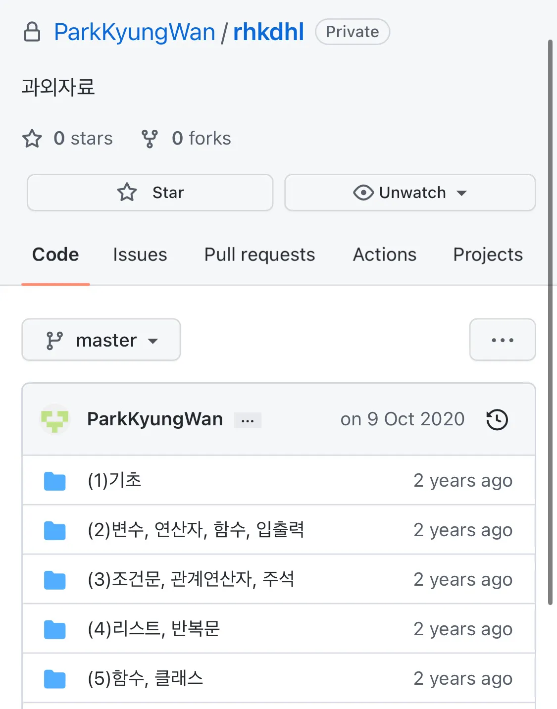The image size is (557, 709).
Task: Open the kebab menu beside the branch selector
Action: pyautogui.click(x=502, y=340)
